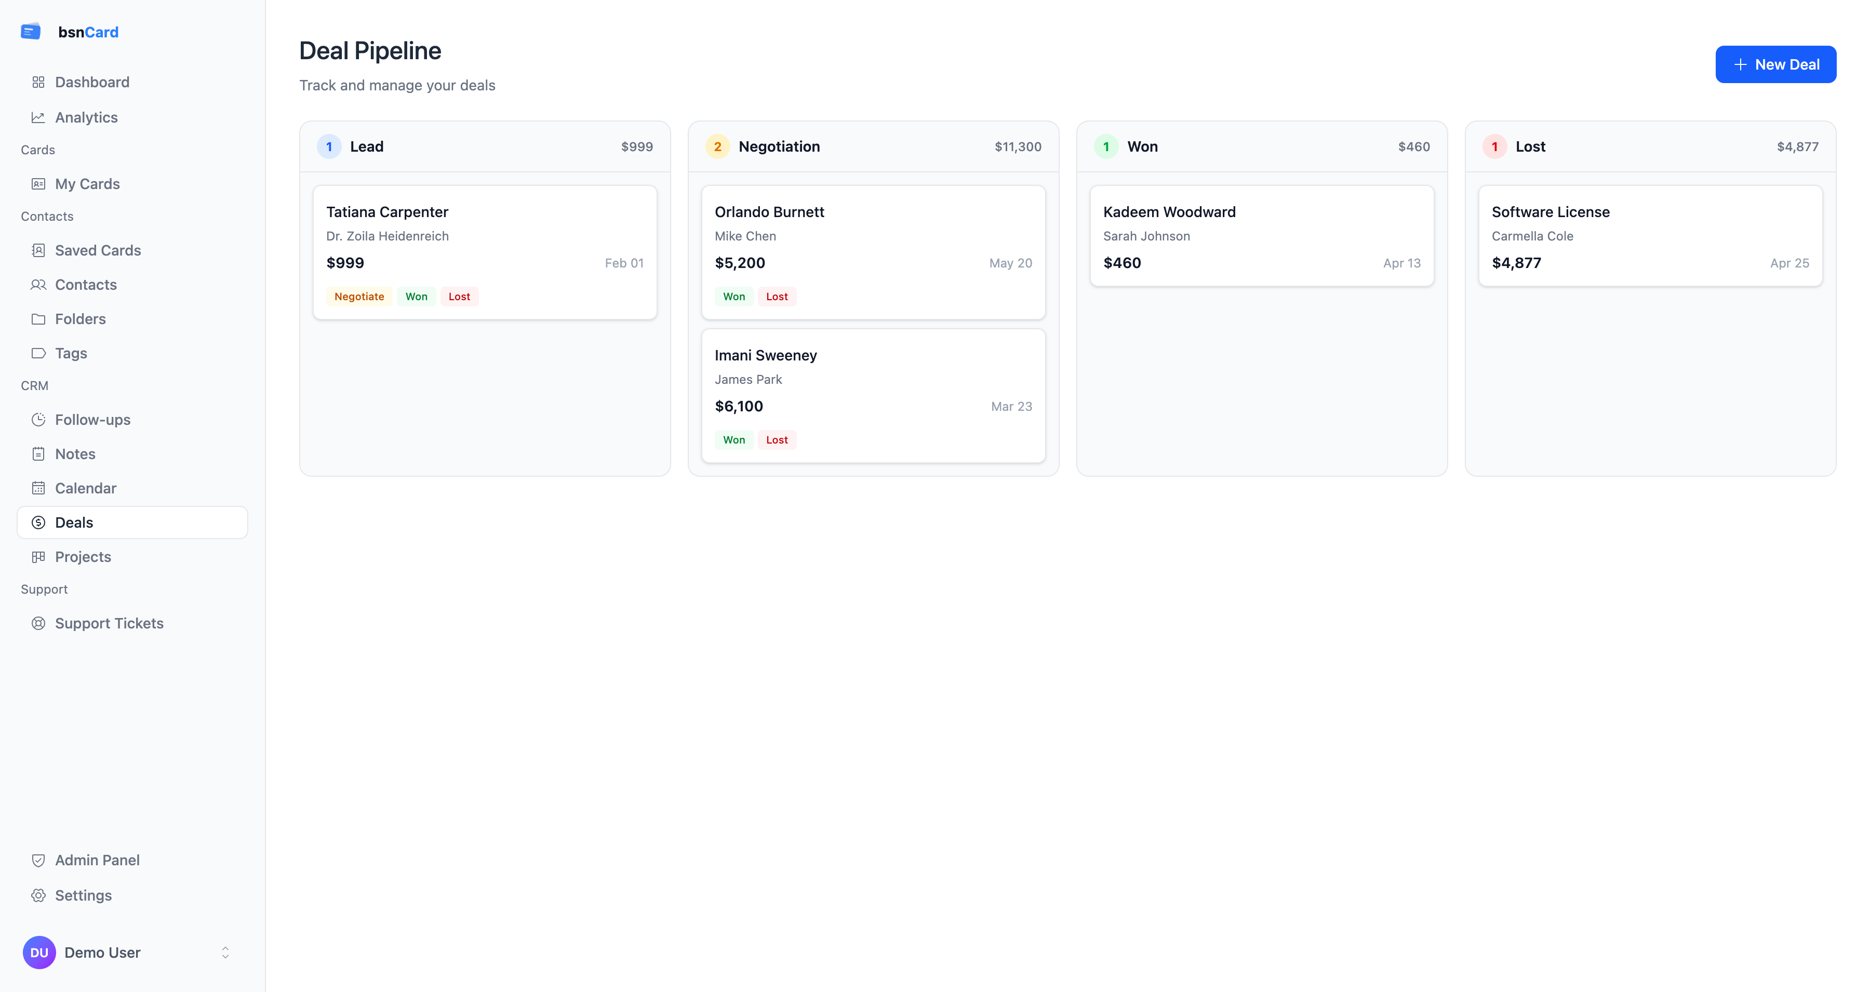Open the Dashboard grid icon

coord(38,82)
